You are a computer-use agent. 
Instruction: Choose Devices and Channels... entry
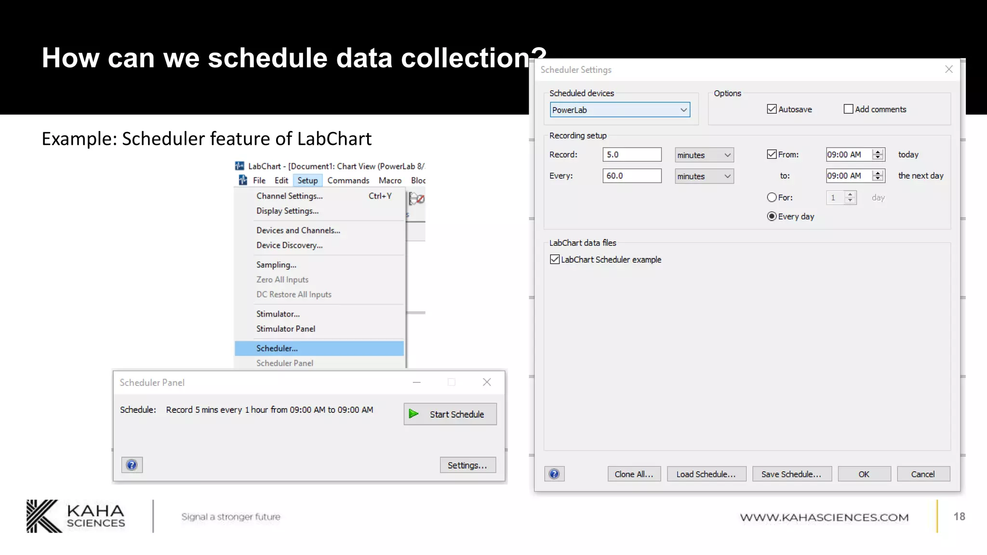pyautogui.click(x=319, y=230)
